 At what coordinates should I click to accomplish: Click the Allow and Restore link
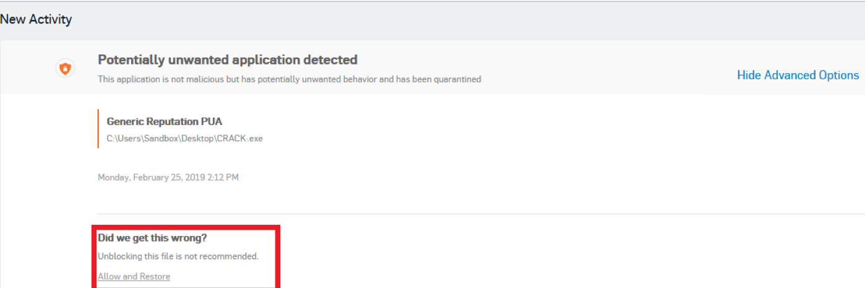(x=134, y=276)
